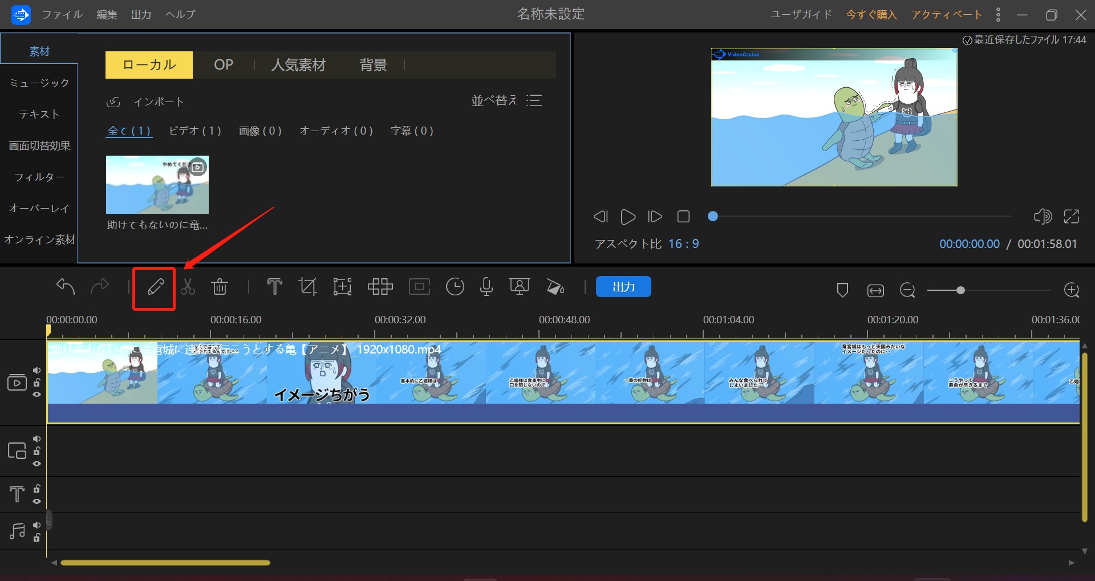Lock the text track

click(x=36, y=489)
